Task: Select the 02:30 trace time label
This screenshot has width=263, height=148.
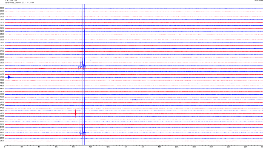Action: click(x=2, y=22)
